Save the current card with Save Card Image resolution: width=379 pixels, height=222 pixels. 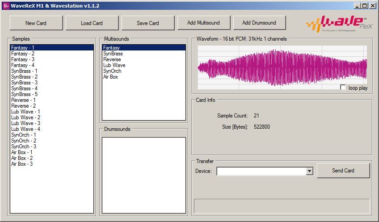[148, 23]
